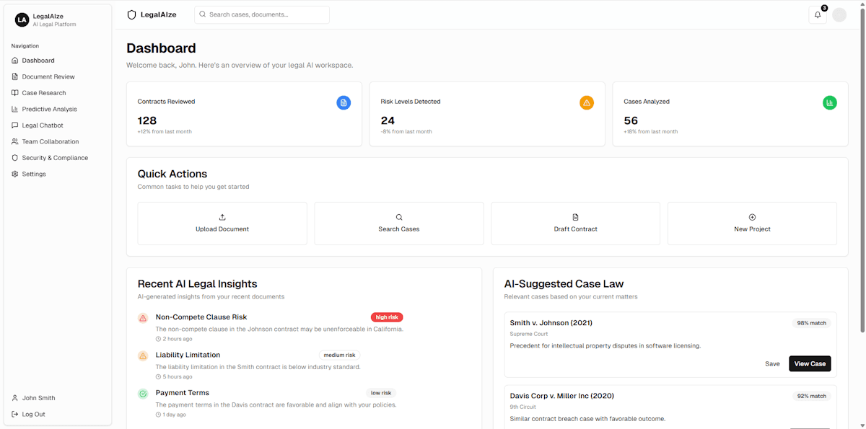Click the Upload Document quick action
866x429 pixels.
222,224
